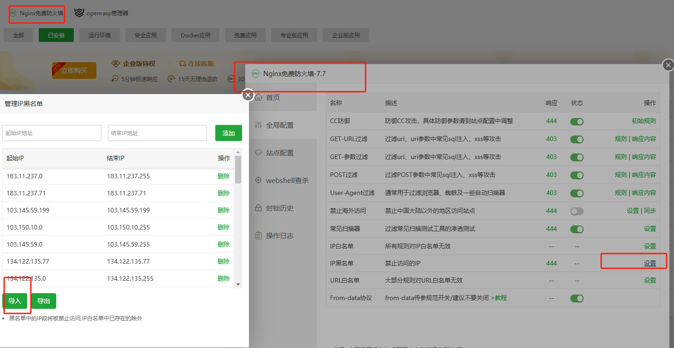This screenshot has width=674, height=348.
Task: Click the 导出 button
Action: click(x=44, y=301)
